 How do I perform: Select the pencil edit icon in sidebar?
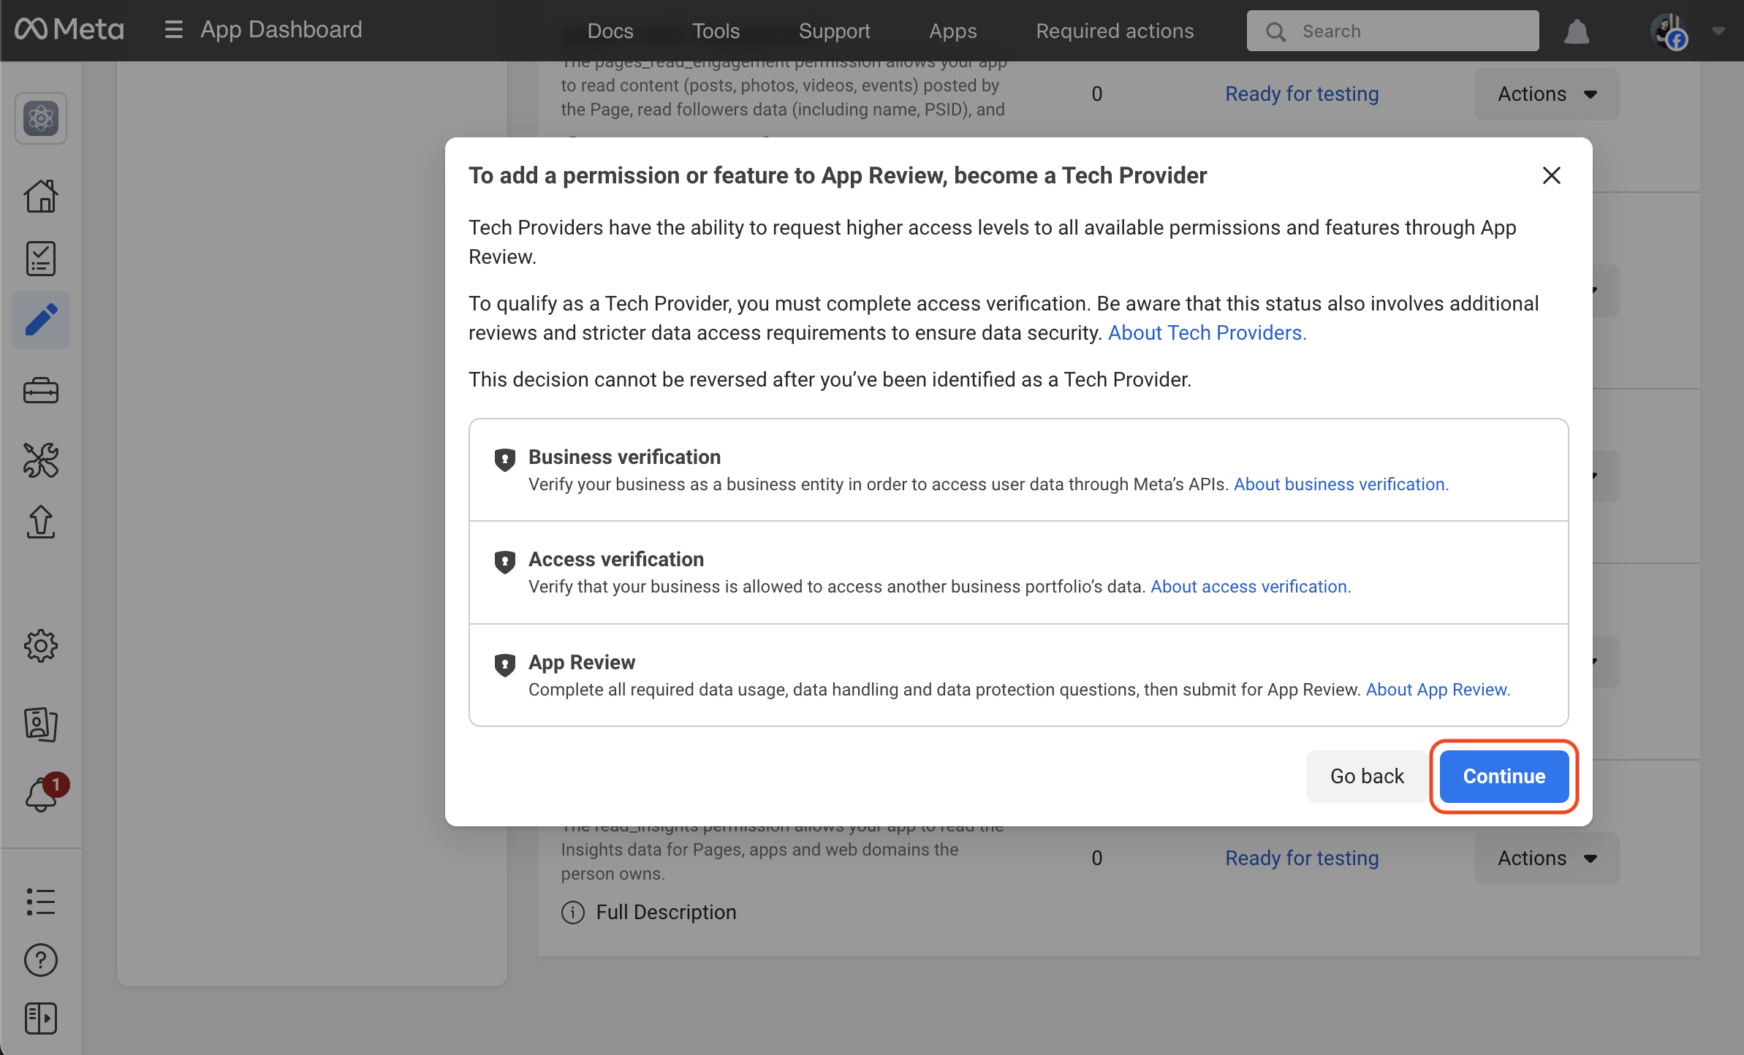(41, 320)
